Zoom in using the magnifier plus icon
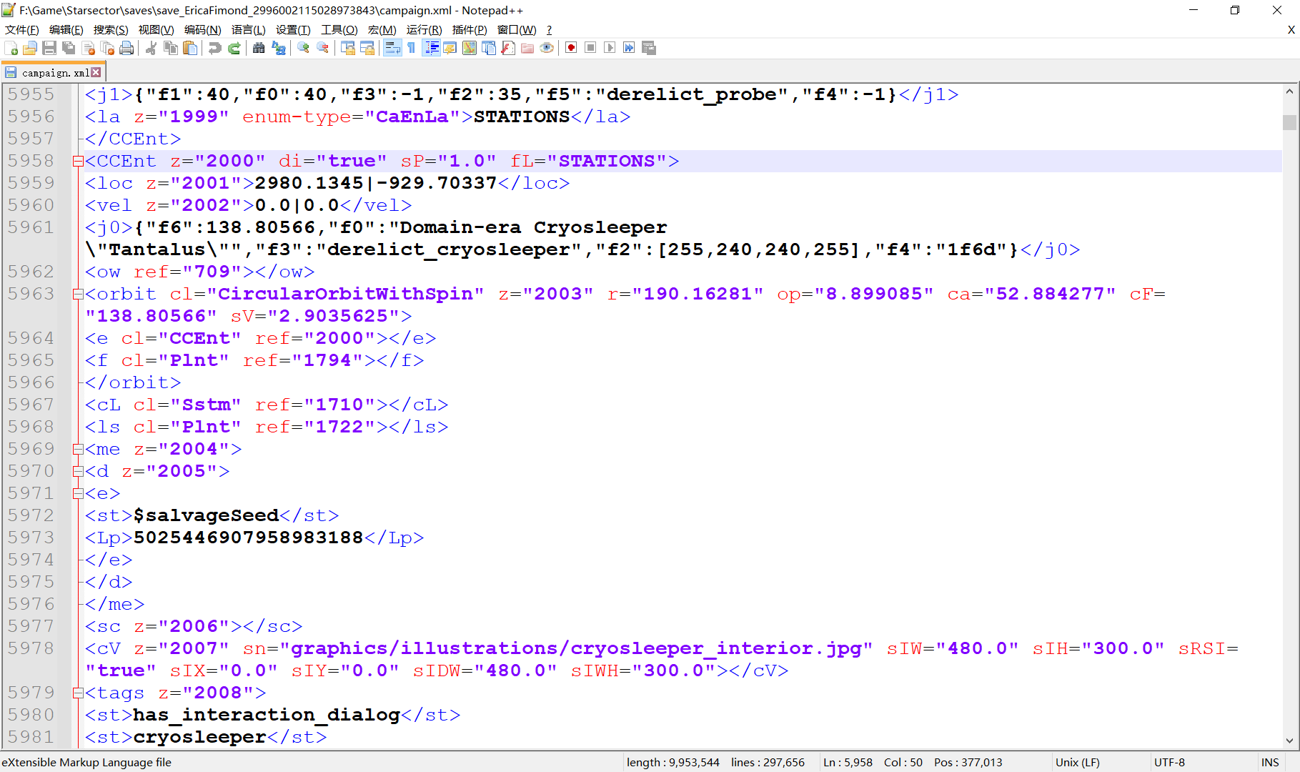Viewport: 1300px width, 772px height. [x=302, y=48]
